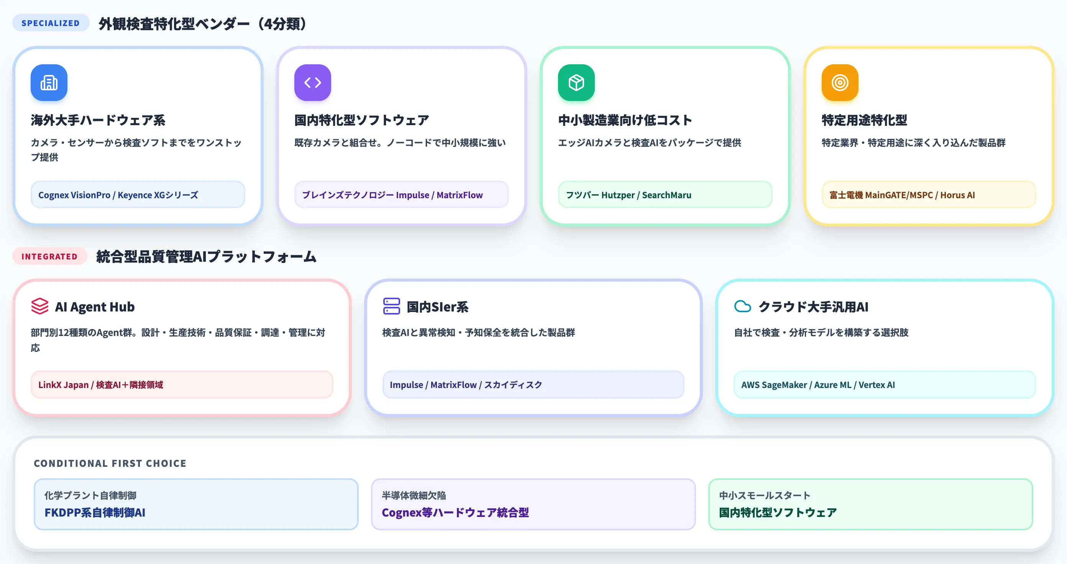
Task: Click the red layers icon beside AI Agent Hub
Action: 40,306
